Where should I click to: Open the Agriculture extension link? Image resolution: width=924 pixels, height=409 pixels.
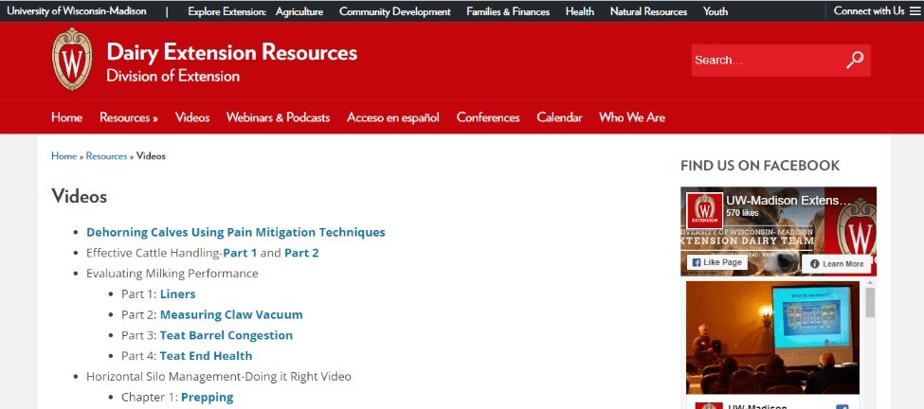299,11
